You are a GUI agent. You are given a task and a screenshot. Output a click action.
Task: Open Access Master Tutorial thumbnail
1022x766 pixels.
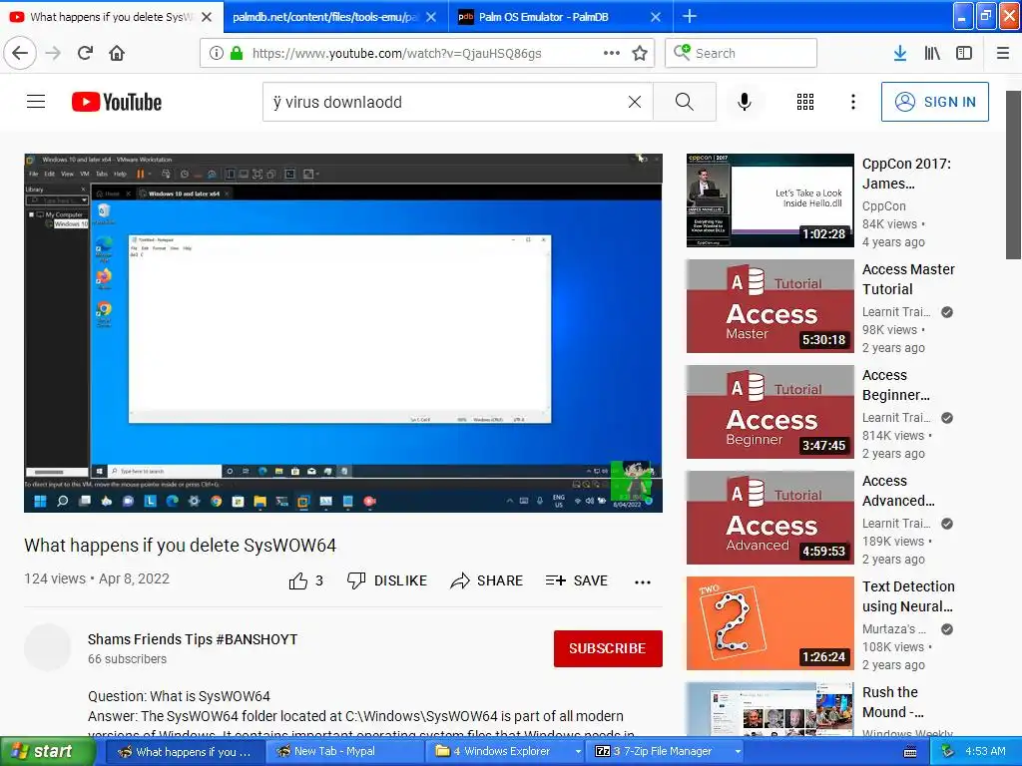pyautogui.click(x=769, y=306)
